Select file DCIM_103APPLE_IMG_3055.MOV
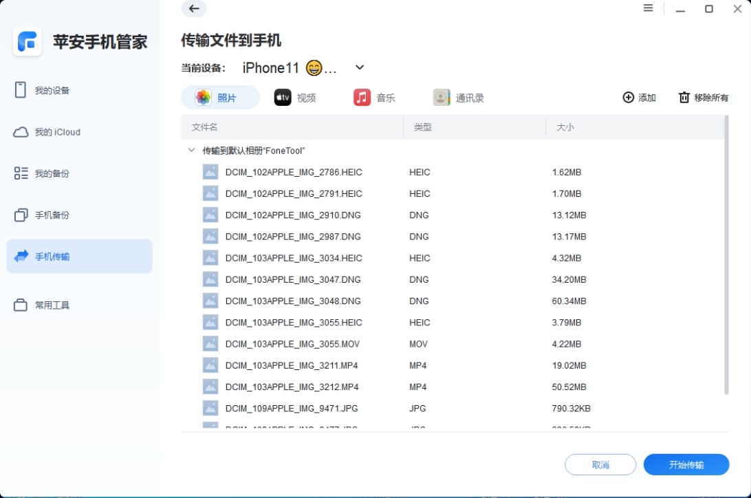Screen dimensions: 751x498 (x=292, y=344)
